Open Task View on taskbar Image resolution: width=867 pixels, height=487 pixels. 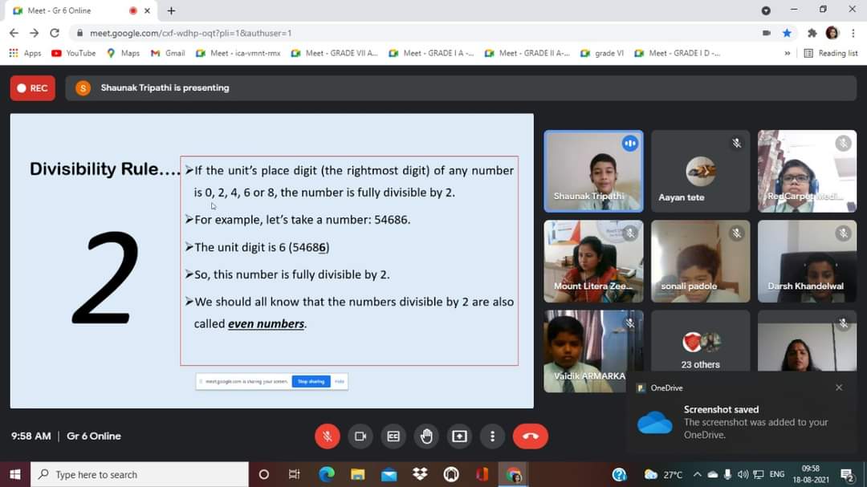[x=294, y=474]
